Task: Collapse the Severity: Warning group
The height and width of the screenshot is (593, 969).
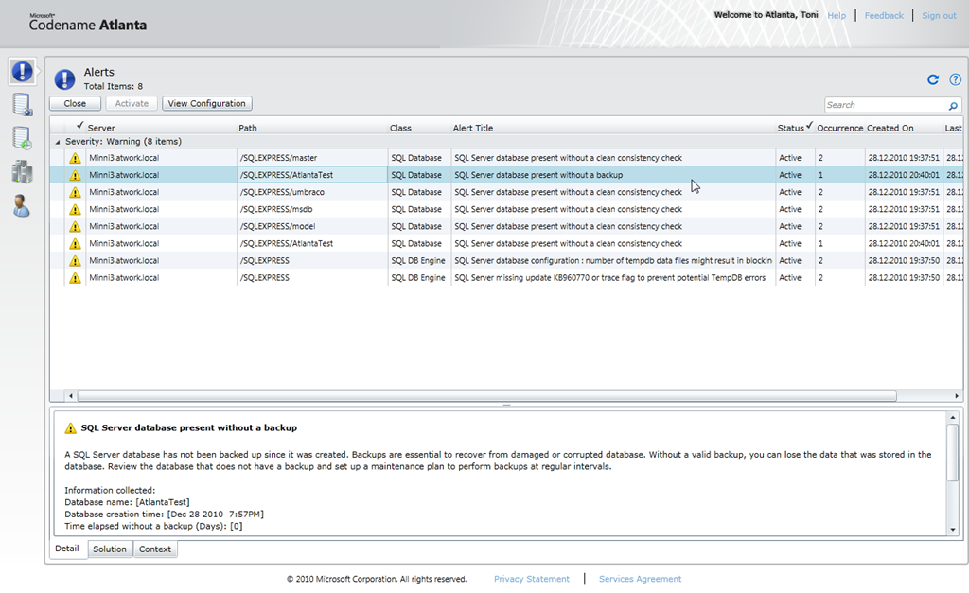Action: point(57,142)
